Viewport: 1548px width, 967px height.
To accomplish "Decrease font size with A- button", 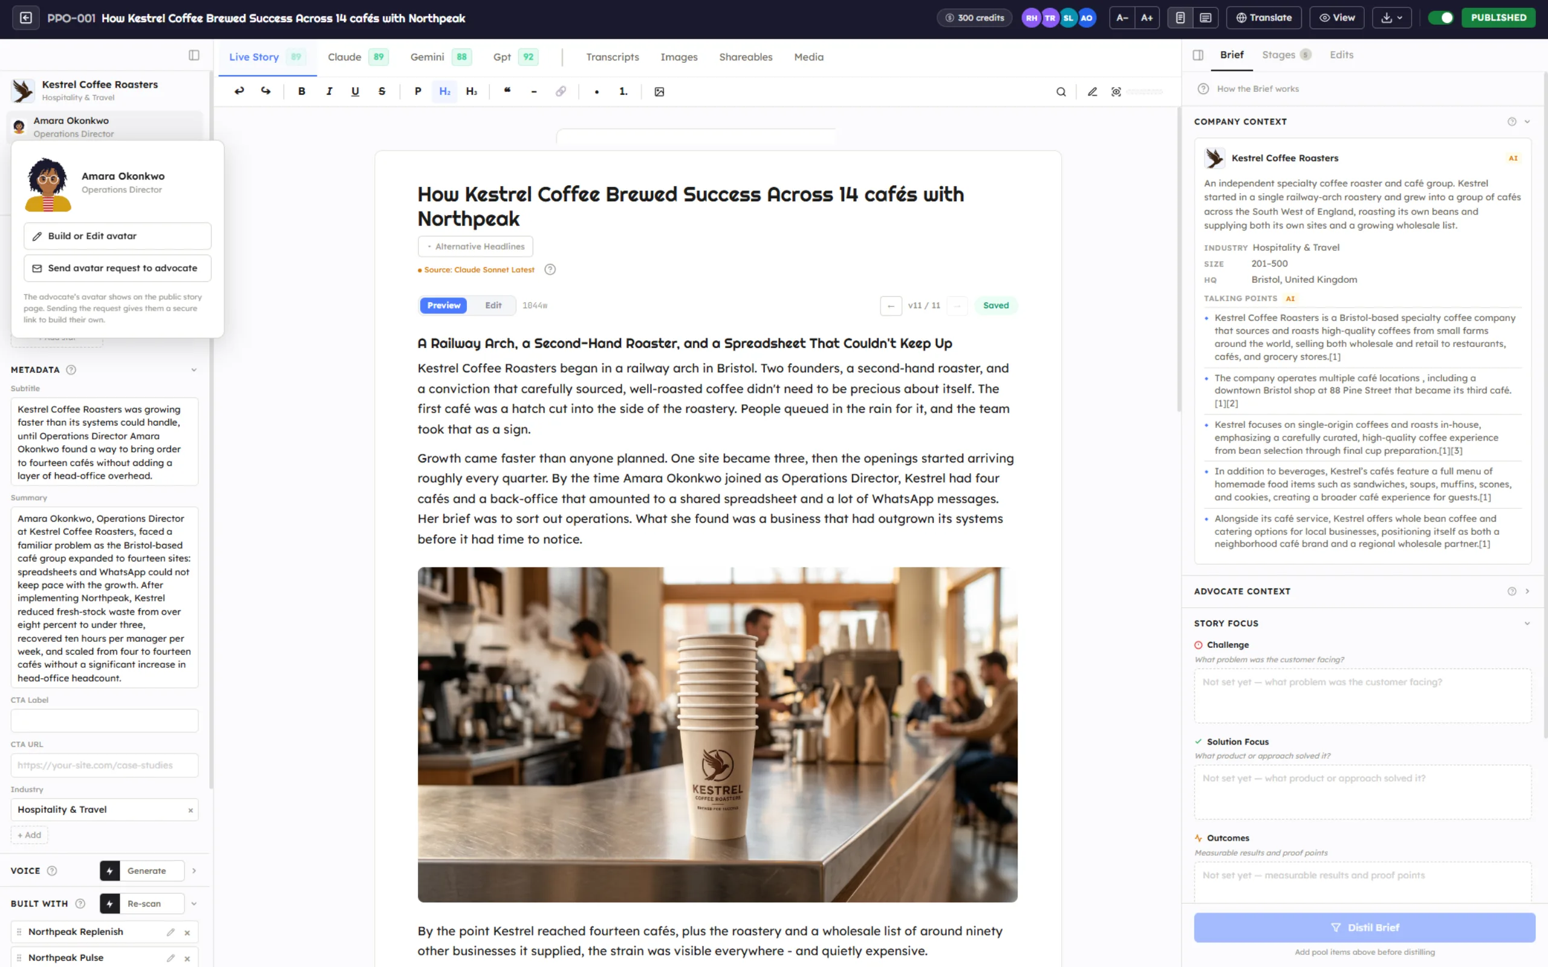I will click(x=1122, y=18).
